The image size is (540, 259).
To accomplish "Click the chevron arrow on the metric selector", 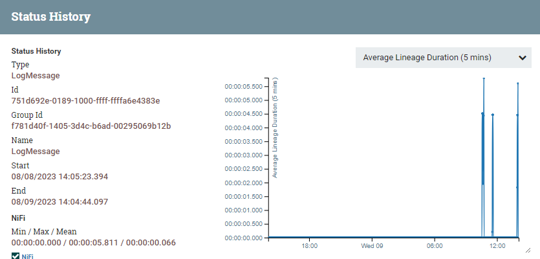I will pos(523,58).
